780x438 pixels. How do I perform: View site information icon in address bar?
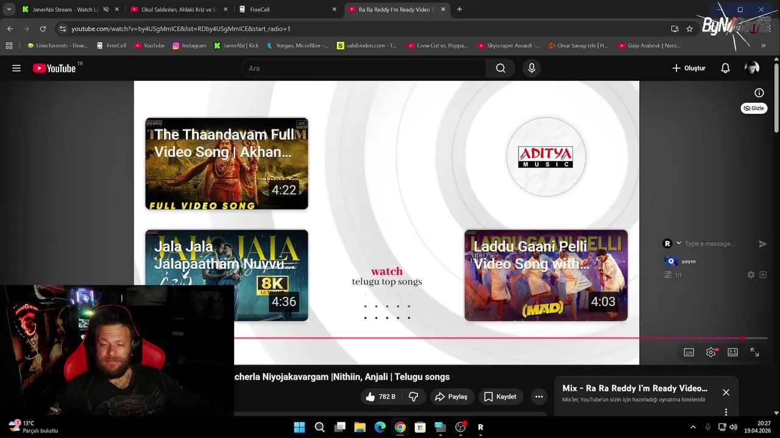point(62,29)
